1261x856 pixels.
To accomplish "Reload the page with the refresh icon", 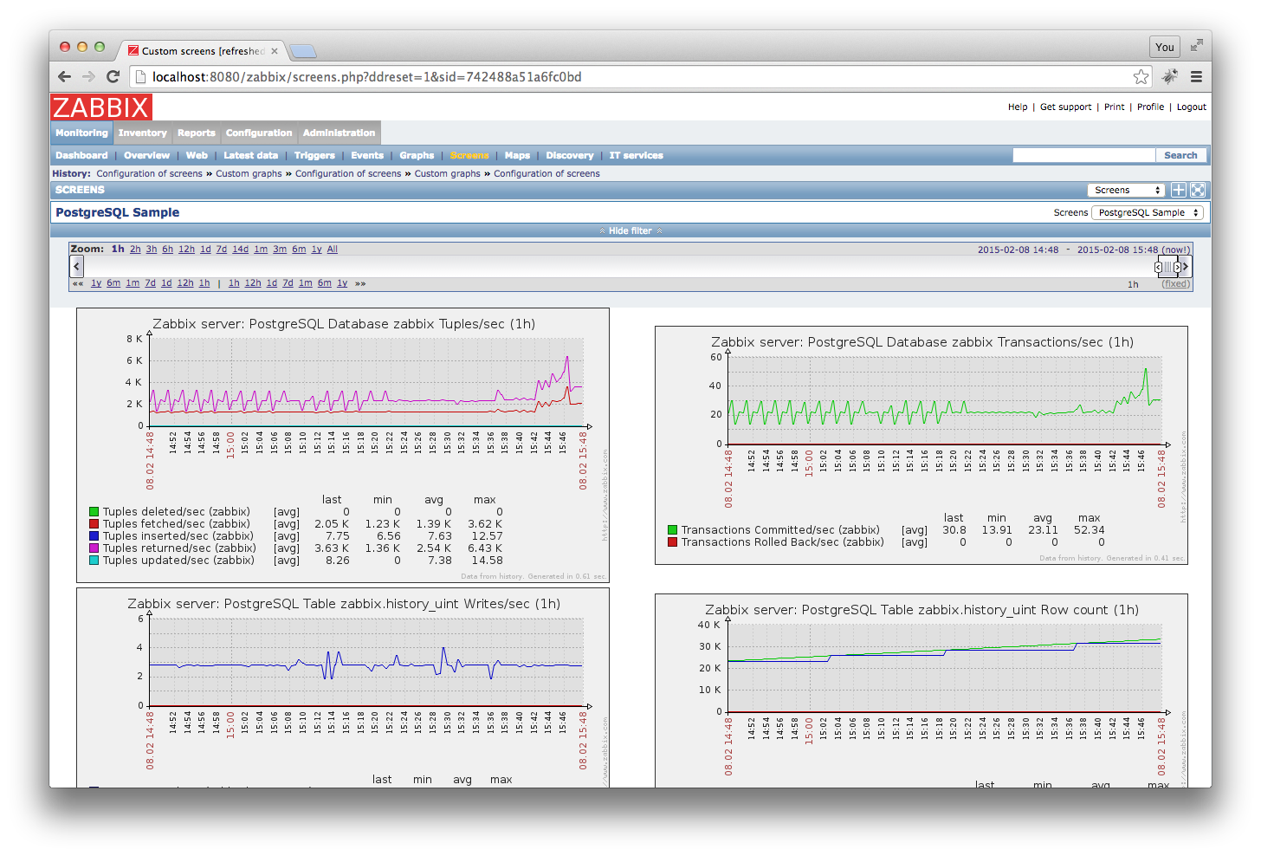I will pos(113,77).
